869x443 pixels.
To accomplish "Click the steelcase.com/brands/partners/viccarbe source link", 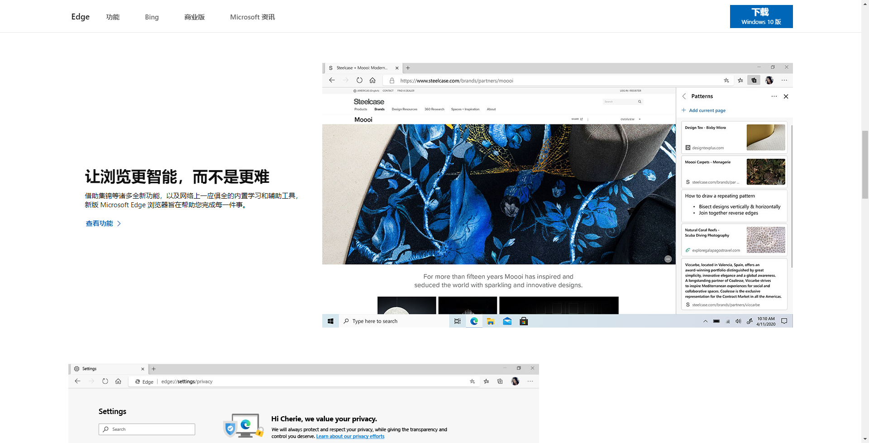I will [726, 305].
